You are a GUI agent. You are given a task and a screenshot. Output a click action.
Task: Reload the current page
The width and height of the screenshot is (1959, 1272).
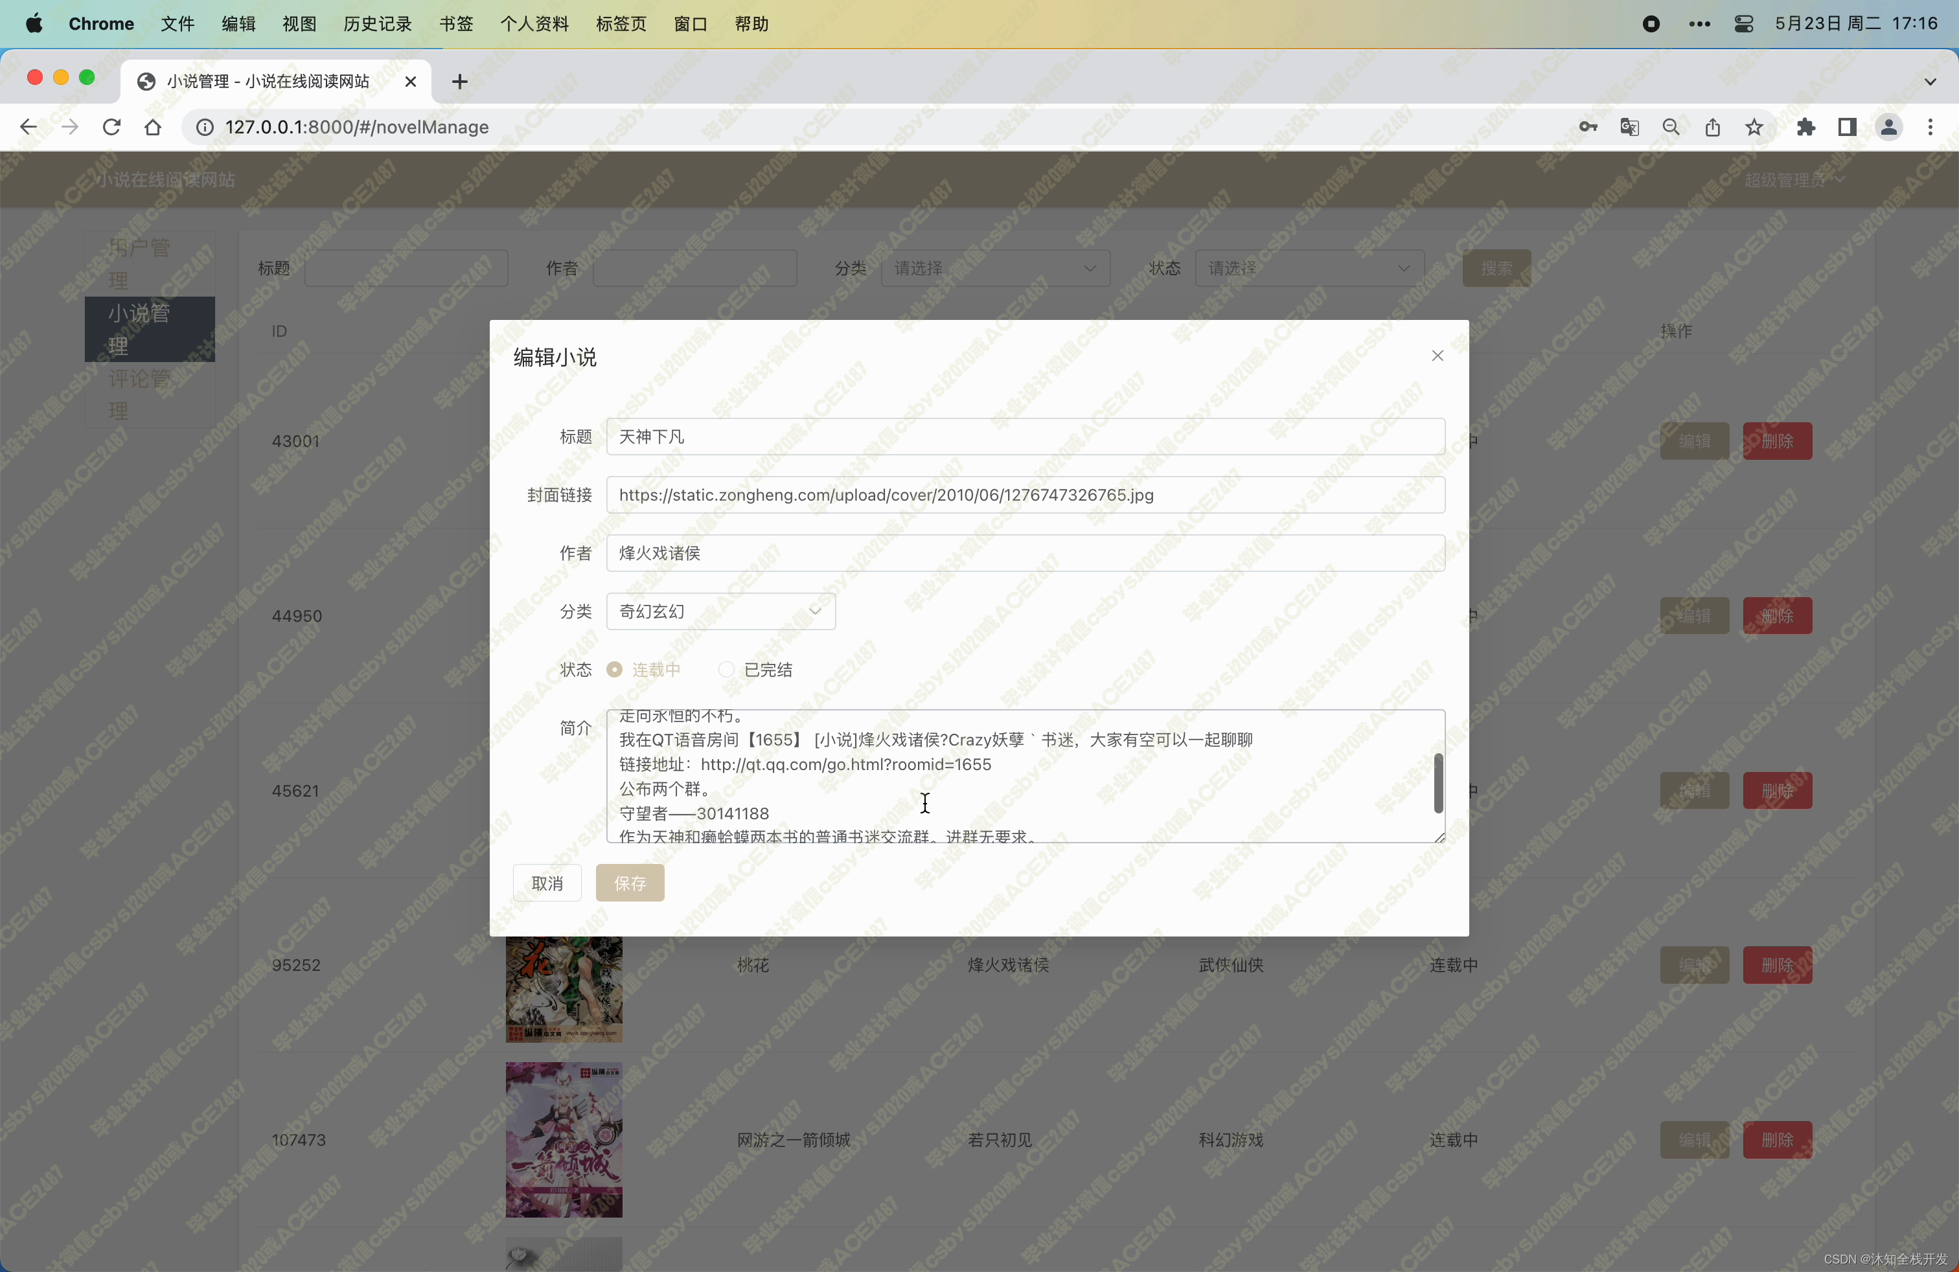point(111,127)
